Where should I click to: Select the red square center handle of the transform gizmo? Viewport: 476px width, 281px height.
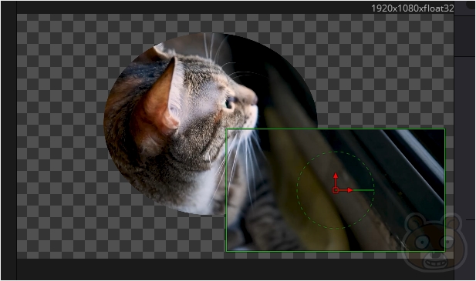(x=336, y=190)
